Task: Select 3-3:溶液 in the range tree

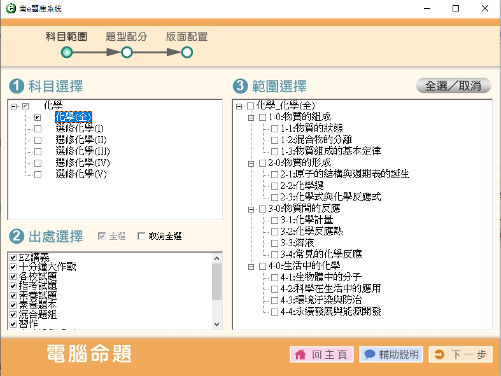Action: (297, 243)
